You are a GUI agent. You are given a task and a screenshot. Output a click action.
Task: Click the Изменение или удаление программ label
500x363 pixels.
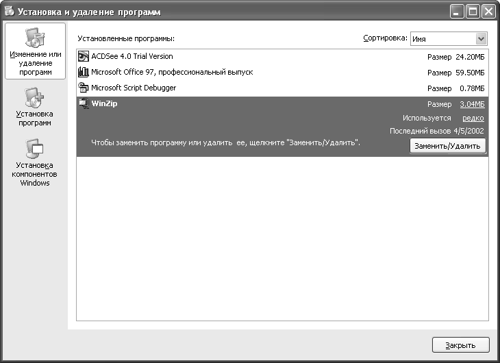[x=36, y=63]
